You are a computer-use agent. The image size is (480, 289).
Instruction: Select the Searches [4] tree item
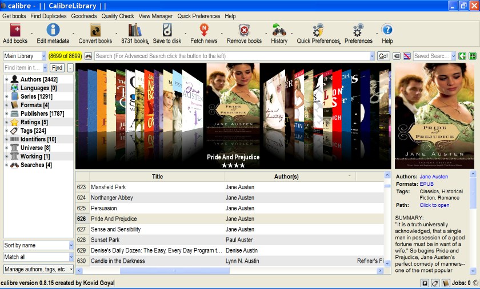(x=36, y=165)
